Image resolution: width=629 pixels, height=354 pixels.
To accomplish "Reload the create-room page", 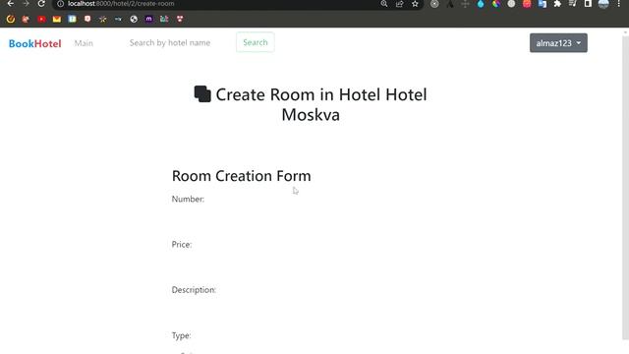I will [x=41, y=4].
